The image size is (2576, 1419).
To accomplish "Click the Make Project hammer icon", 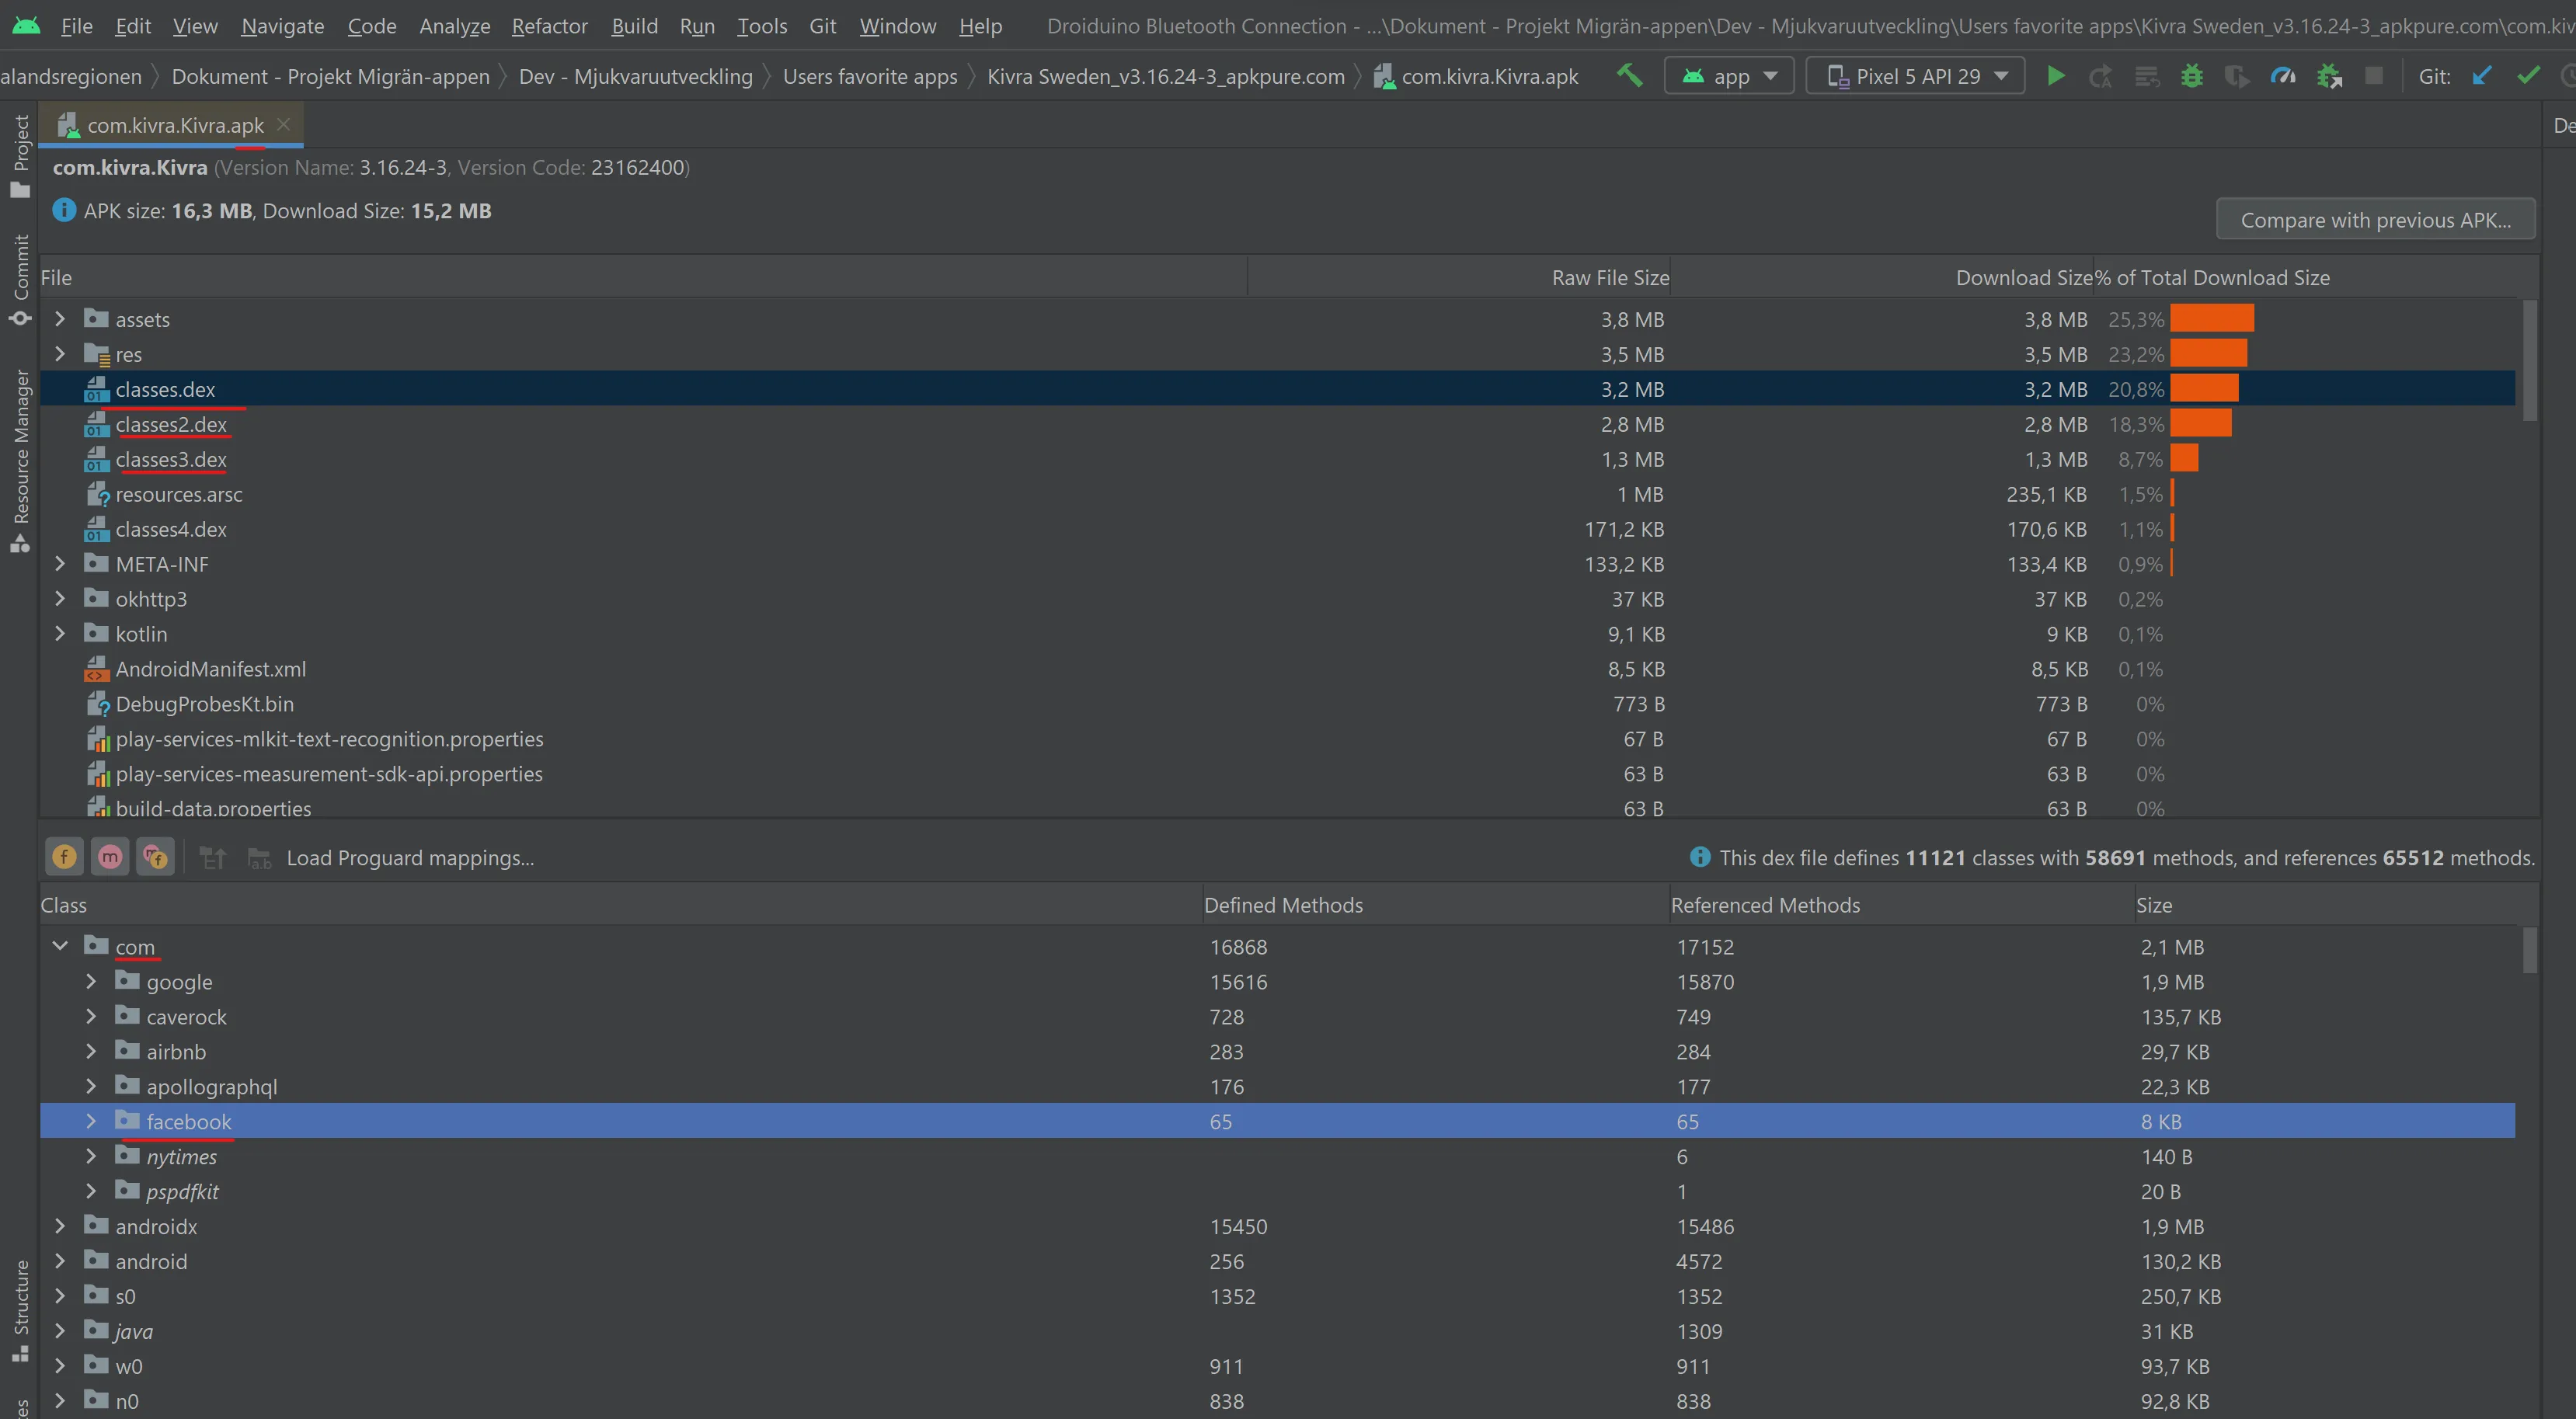I will tap(1629, 75).
